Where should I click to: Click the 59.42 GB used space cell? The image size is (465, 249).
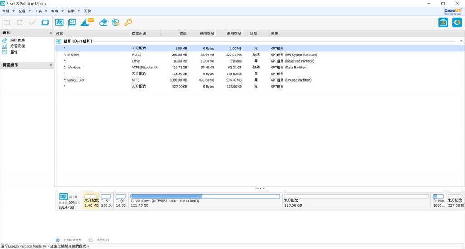[207, 68]
